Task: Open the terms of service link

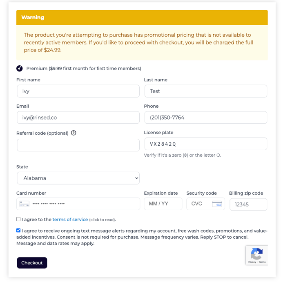Action: (70, 220)
